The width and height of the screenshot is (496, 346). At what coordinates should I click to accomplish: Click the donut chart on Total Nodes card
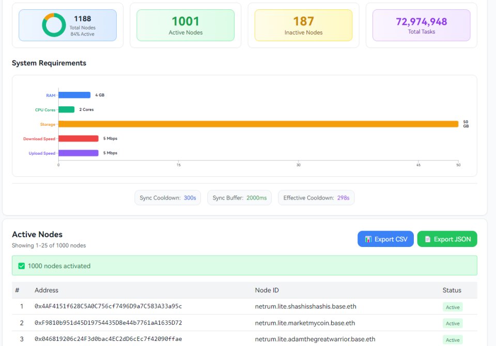click(53, 24)
